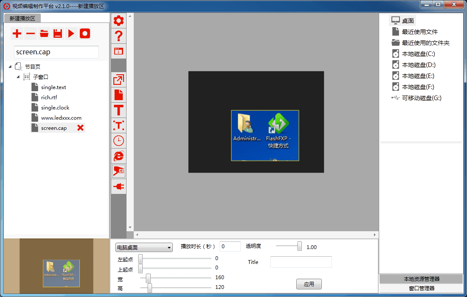Open 本地磁盘(F:) drive
Screen dimensions: 467x297
(413, 87)
